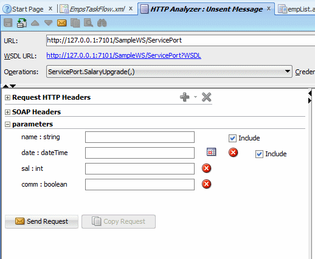
Task: Click the magnifier inspect toolbar icon
Action: click(x=88, y=23)
